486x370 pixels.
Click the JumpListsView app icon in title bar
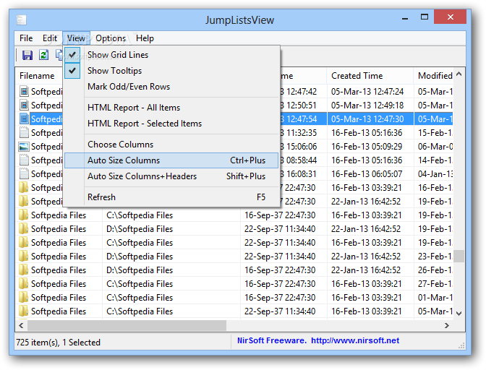[x=22, y=20]
